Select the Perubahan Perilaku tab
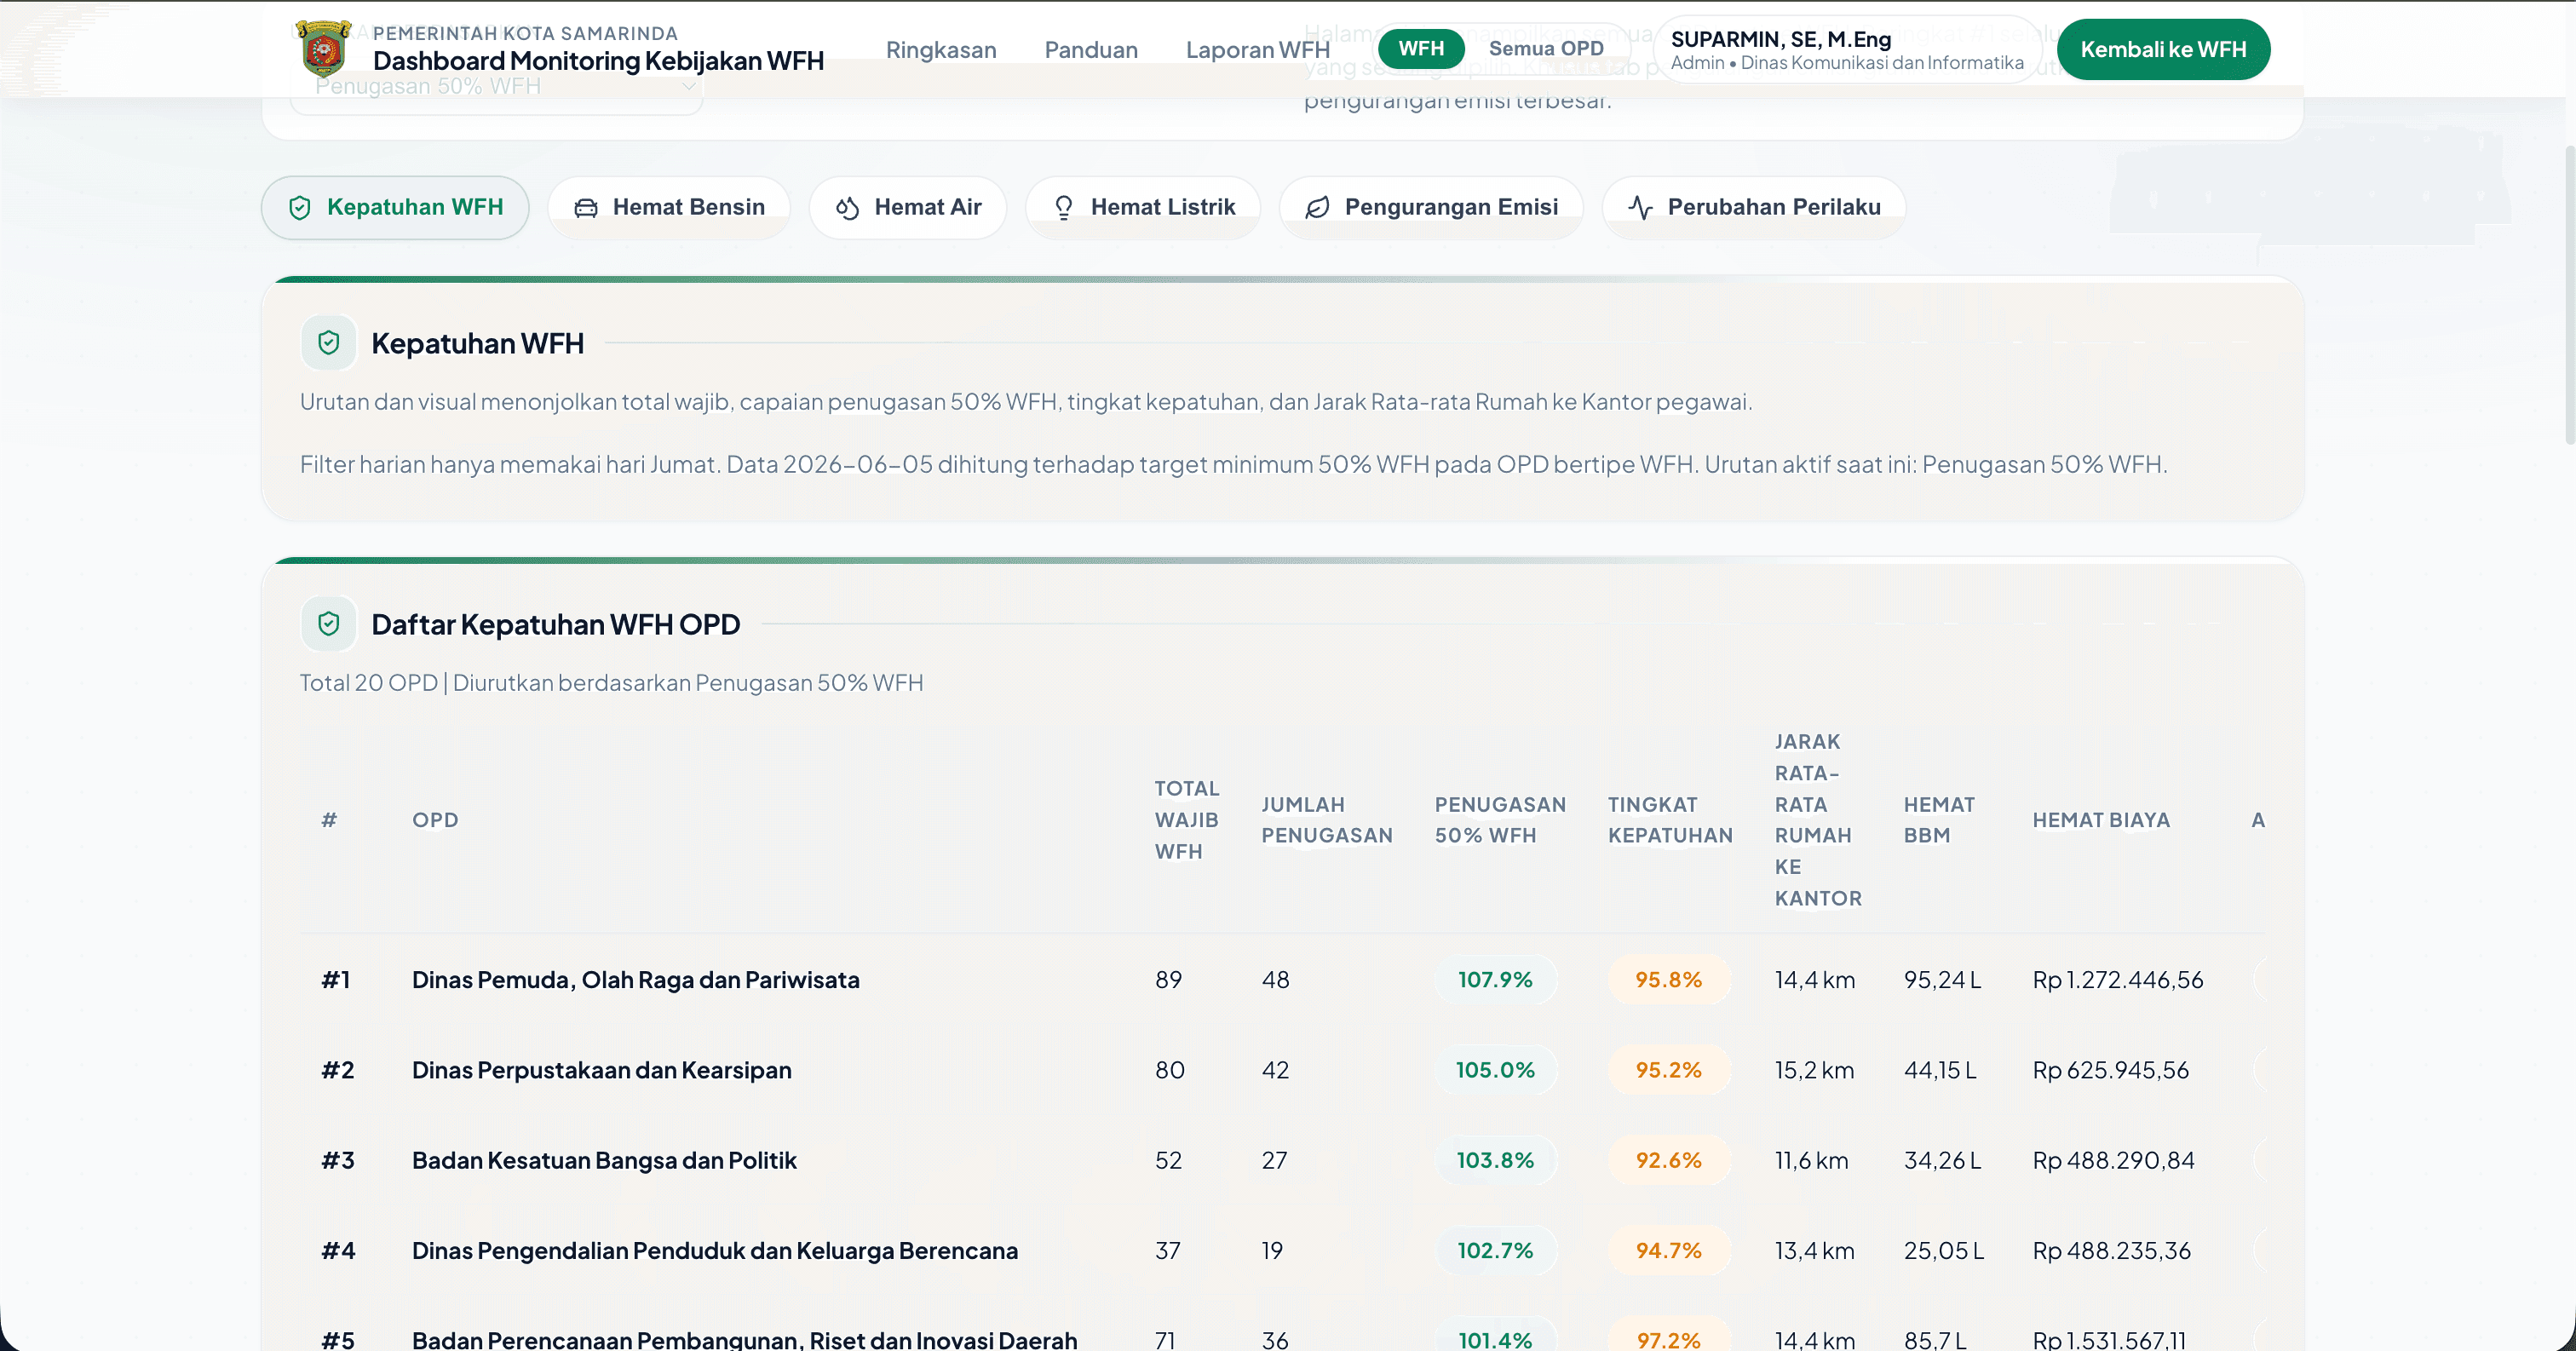 [x=1754, y=208]
